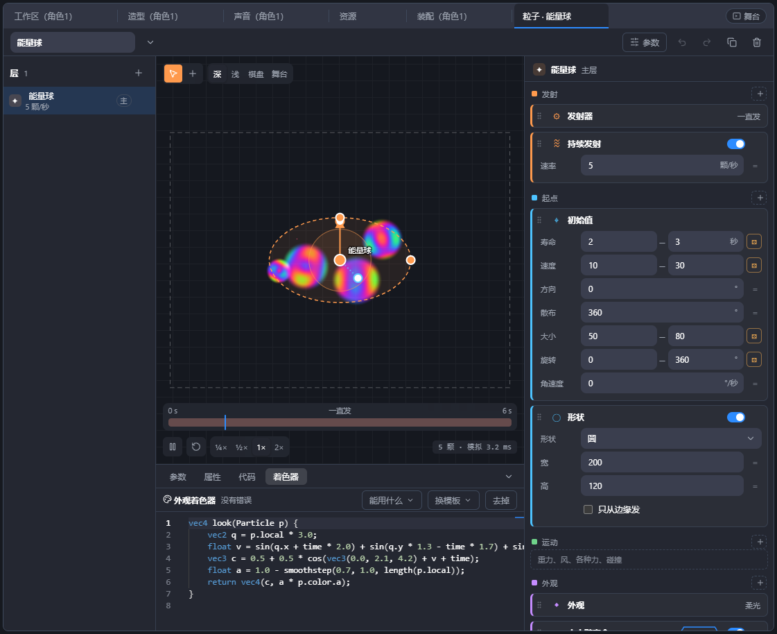Viewport: 777px width, 634px height.
Task: Turn off the 形状 module switch
Action: (x=736, y=417)
